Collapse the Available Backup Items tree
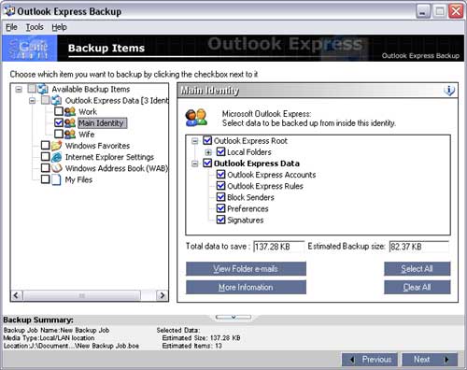Screen dimensions: 467x370 19,90
